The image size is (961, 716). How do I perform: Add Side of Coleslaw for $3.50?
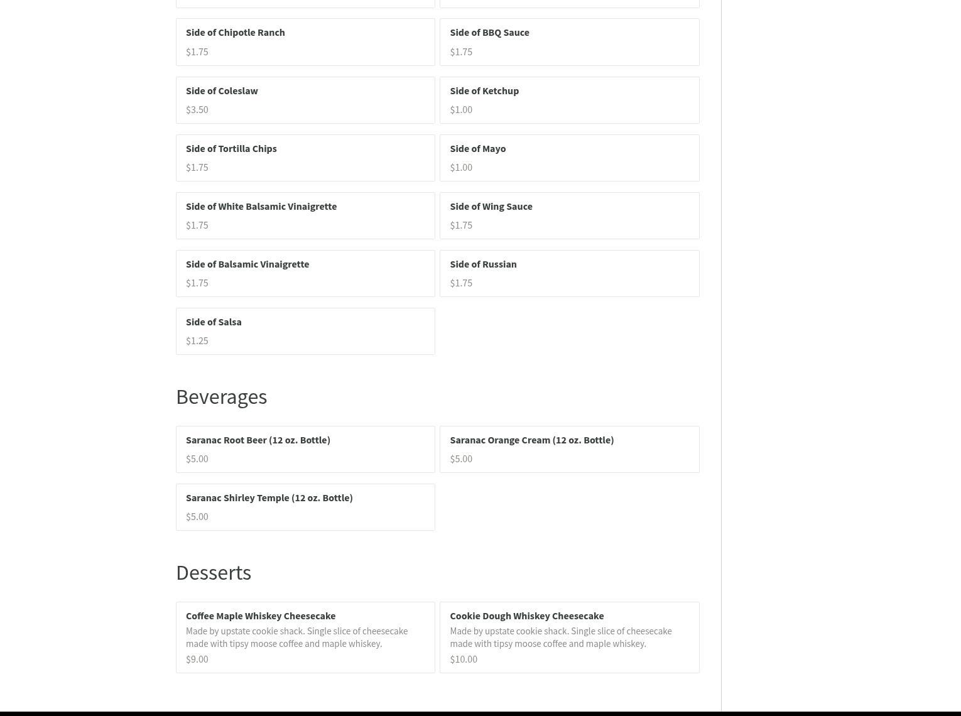[x=305, y=100]
